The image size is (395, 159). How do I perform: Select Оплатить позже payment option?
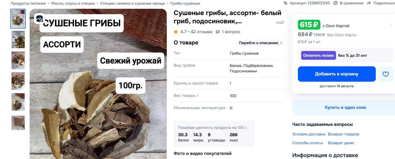(318, 55)
